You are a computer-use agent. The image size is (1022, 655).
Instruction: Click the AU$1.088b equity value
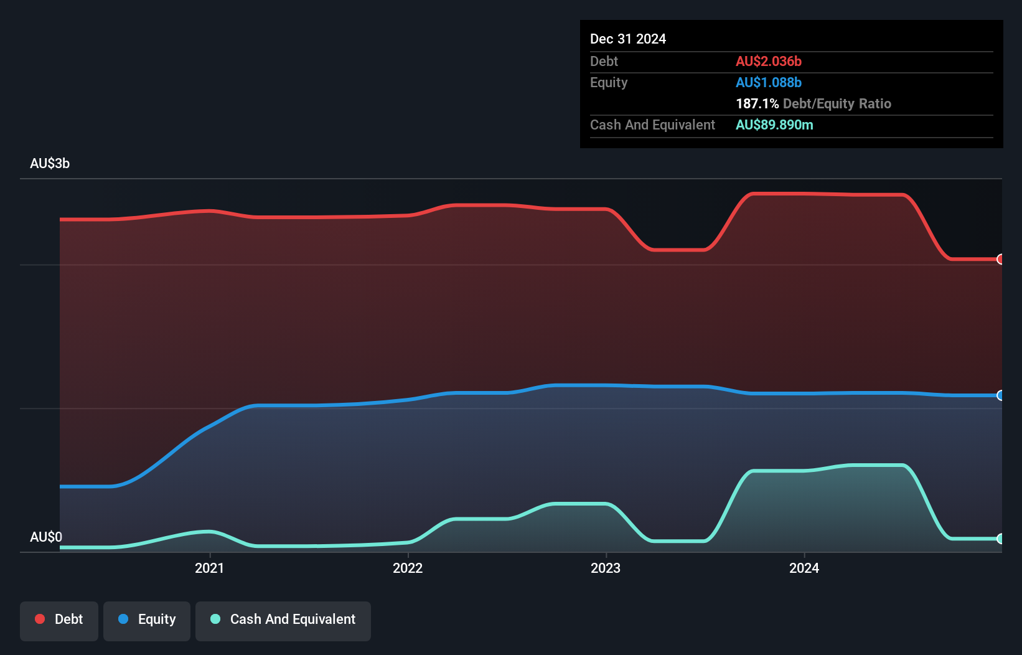(769, 82)
